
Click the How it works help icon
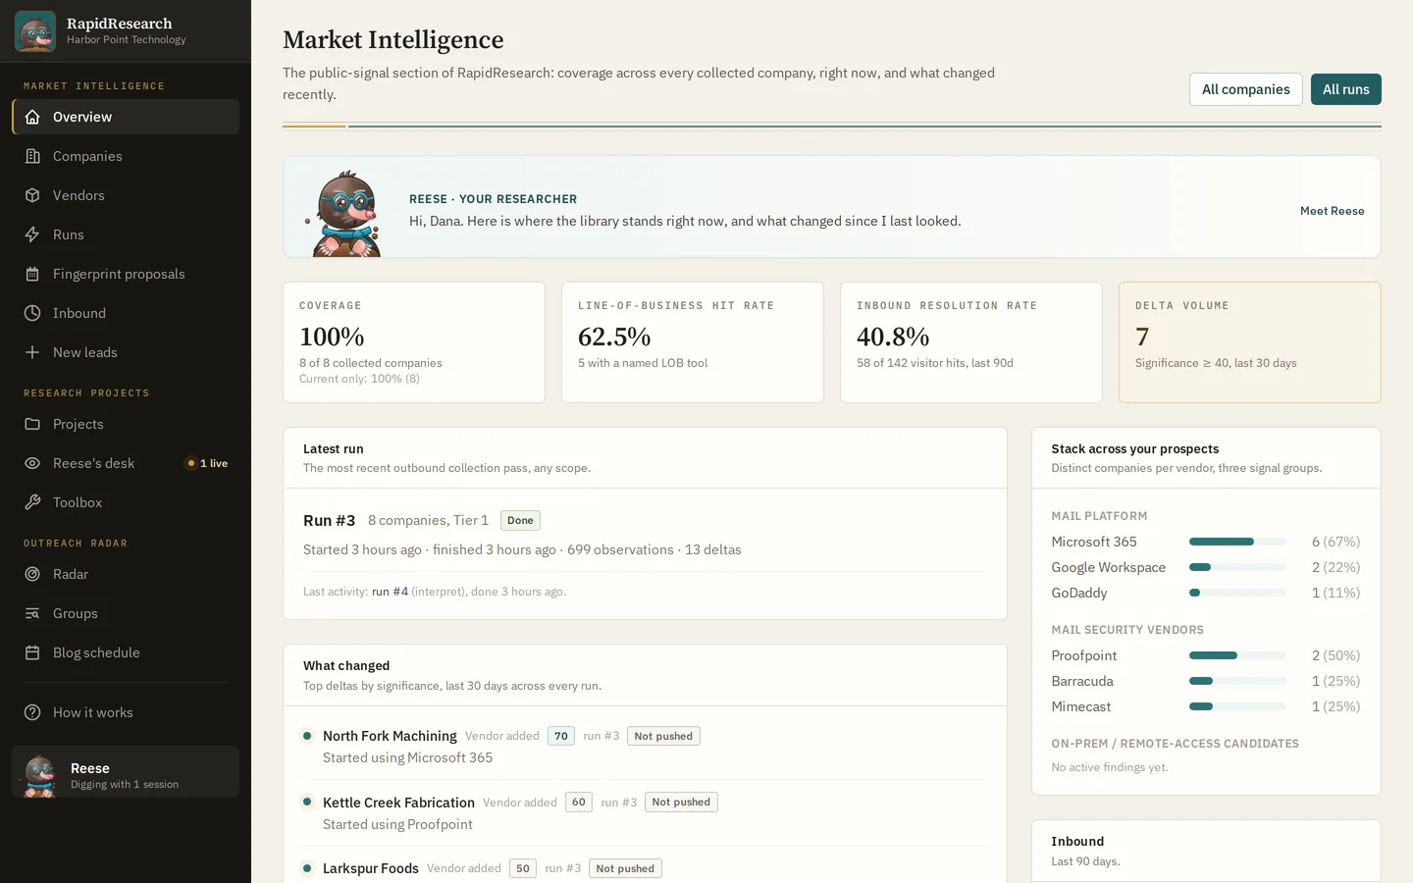(x=32, y=712)
